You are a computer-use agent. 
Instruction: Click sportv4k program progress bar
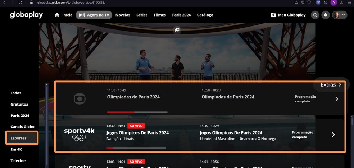[x=136, y=148]
